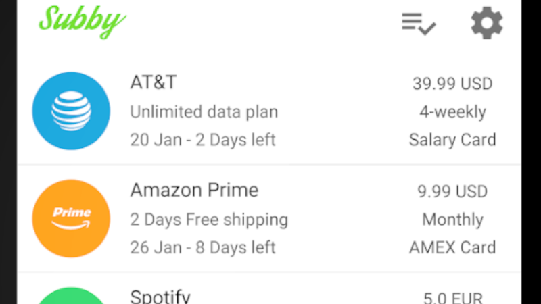Tap the 2 Days Free shipping description

point(209,220)
